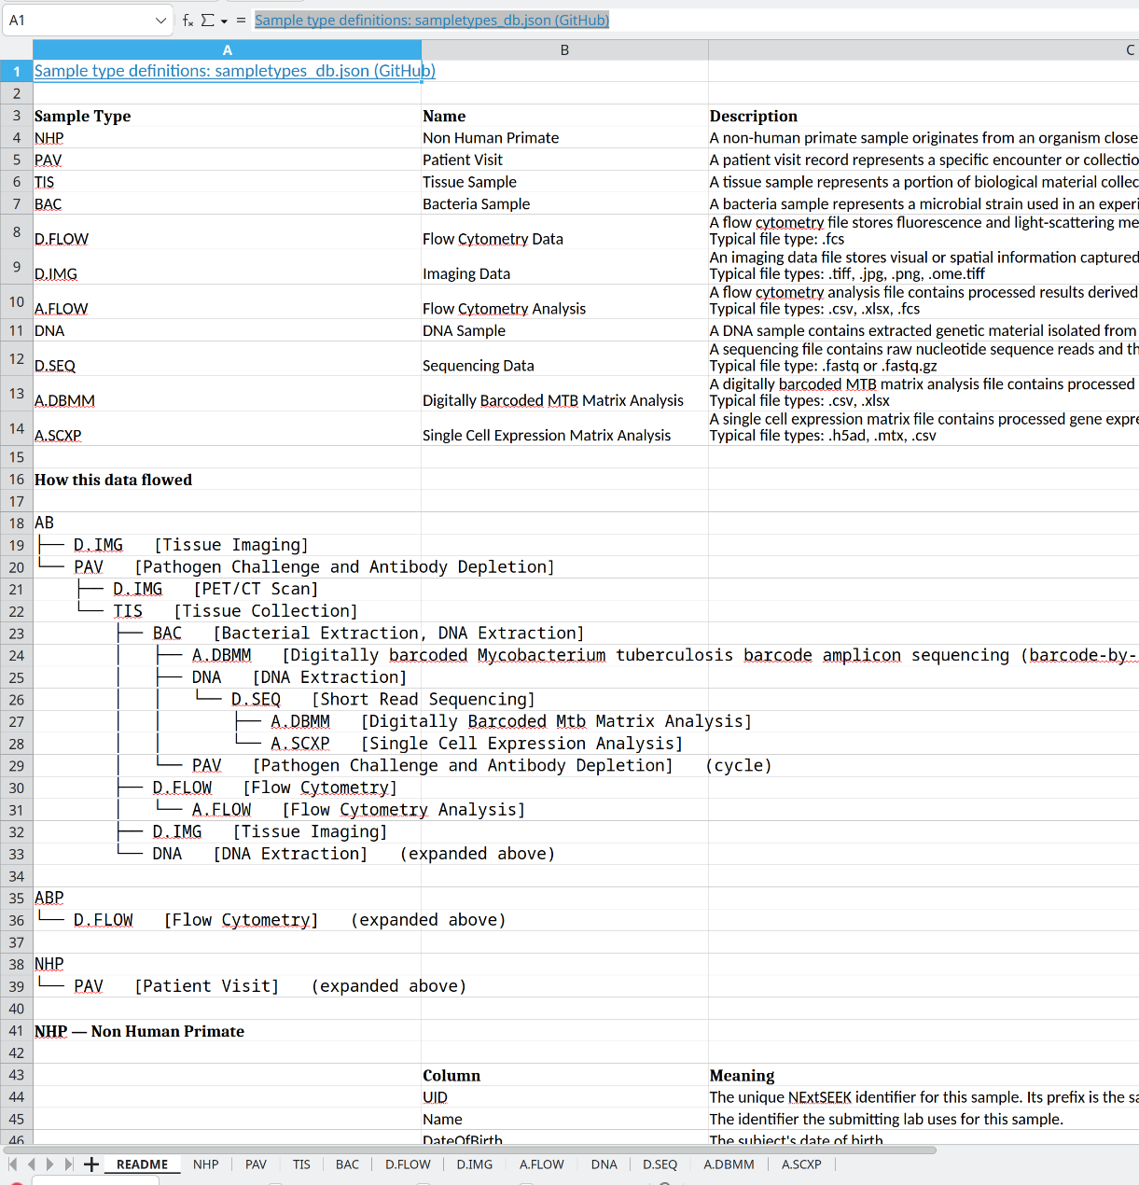Select the 'A.FLOW [Flow Cytometry Analysis]' row

click(x=227, y=810)
